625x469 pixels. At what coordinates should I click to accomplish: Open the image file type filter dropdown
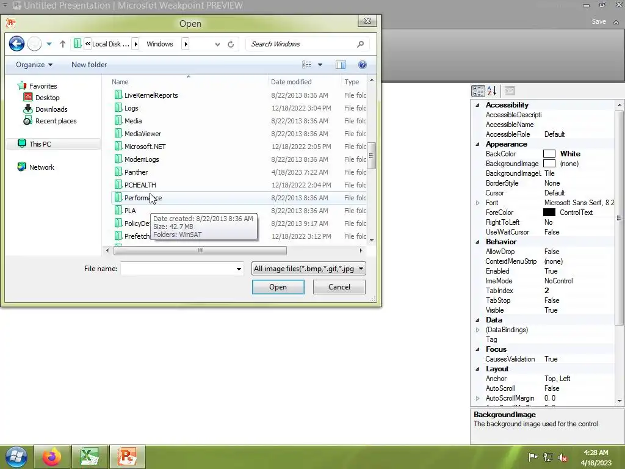[308, 269]
